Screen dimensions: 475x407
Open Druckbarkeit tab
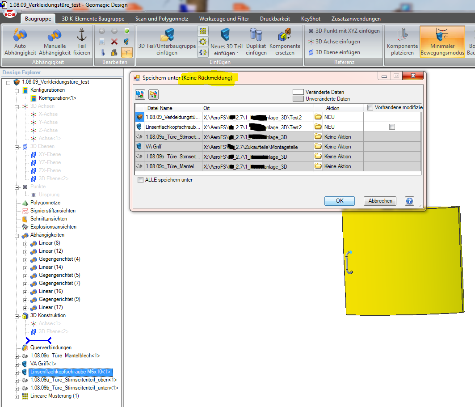click(x=275, y=19)
